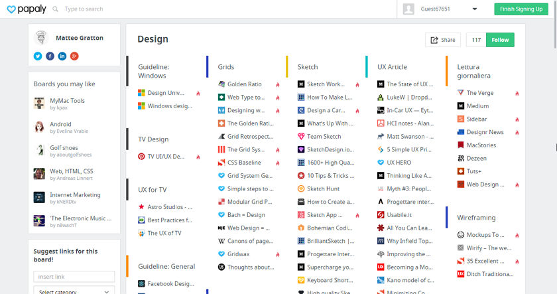
Task: Open Matteo Gratton's Google Plus icon
Action: pyautogui.click(x=74, y=56)
